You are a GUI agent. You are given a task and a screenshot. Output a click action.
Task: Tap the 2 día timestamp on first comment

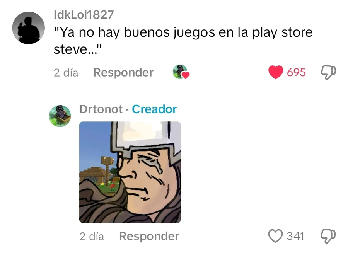coord(66,73)
